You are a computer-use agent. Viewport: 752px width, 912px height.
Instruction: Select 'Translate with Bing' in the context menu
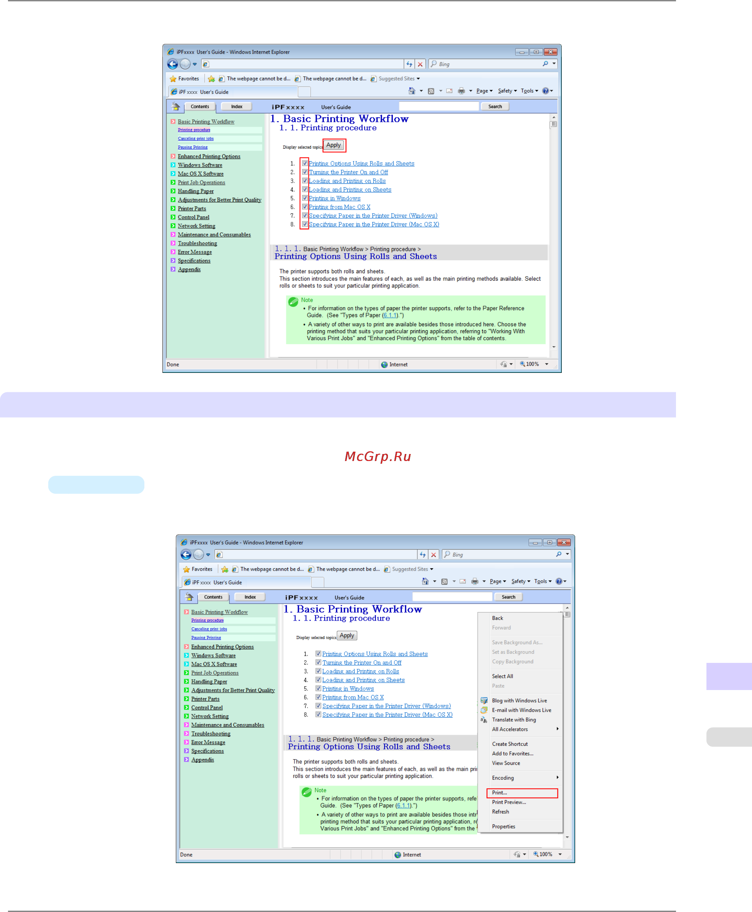coord(520,720)
